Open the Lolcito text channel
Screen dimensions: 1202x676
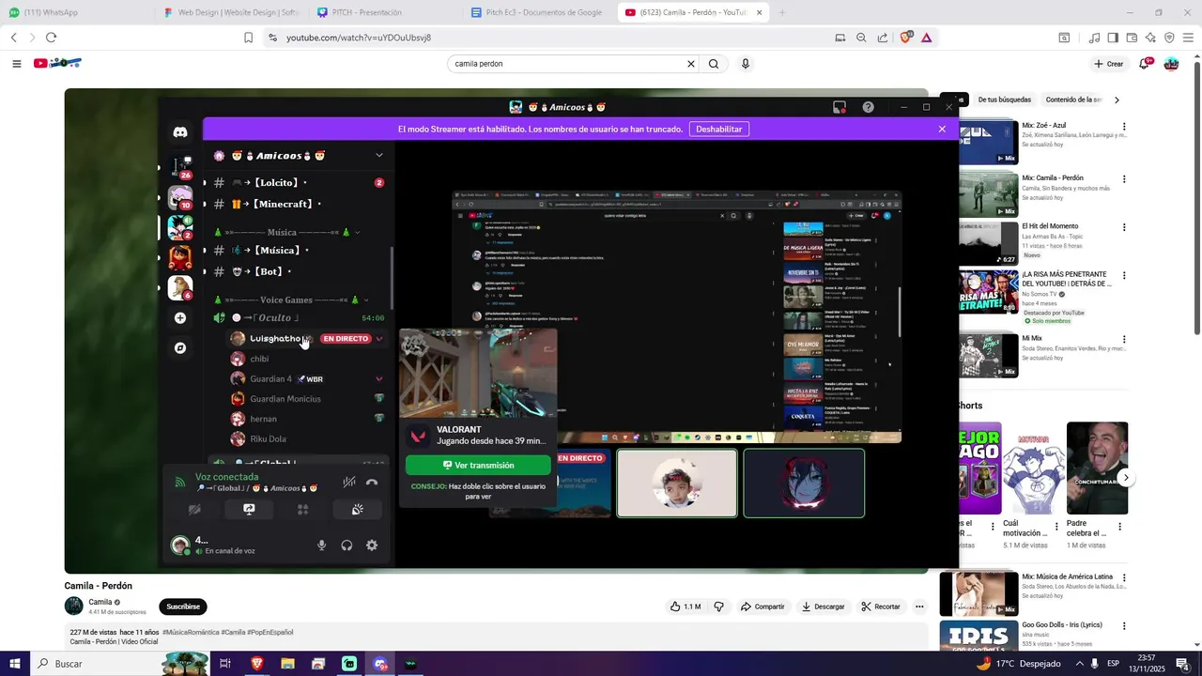(299, 182)
